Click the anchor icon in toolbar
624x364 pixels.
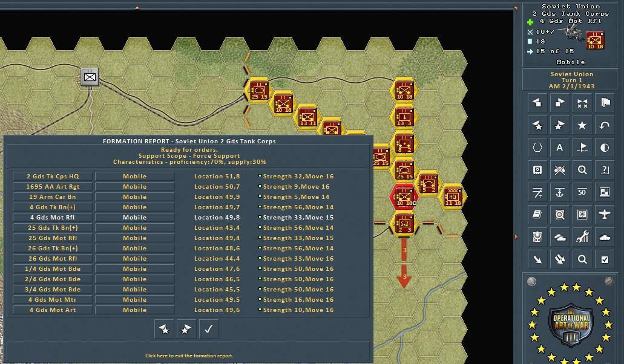tap(559, 193)
